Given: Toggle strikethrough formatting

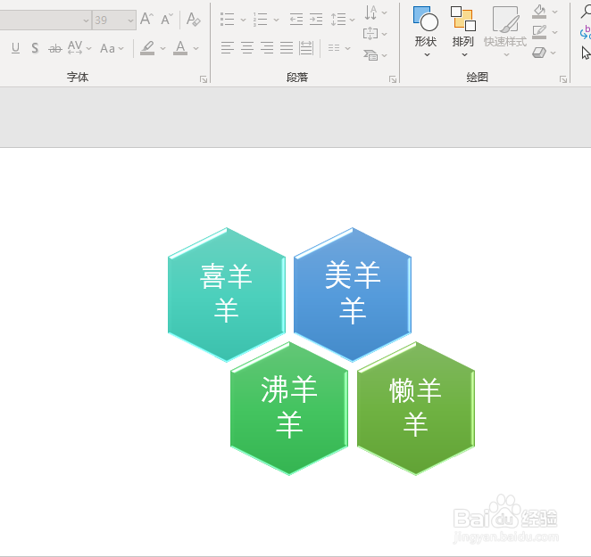Looking at the screenshot, I should point(55,48).
